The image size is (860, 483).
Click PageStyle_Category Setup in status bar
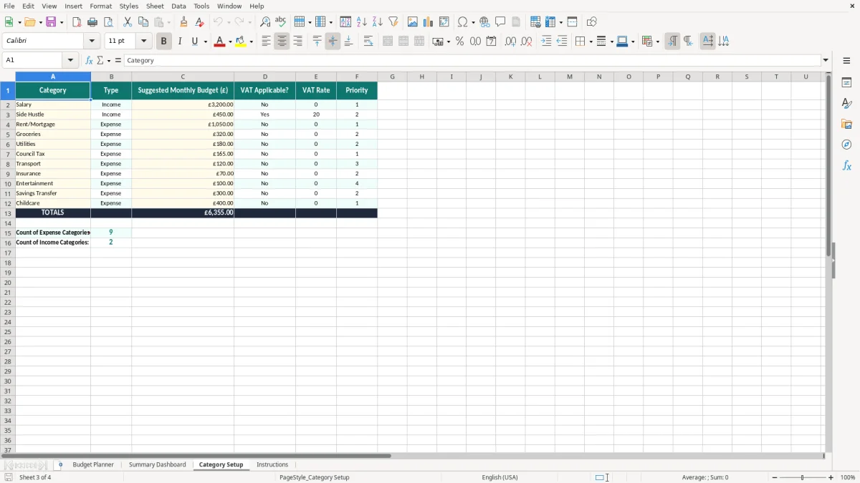tap(315, 477)
